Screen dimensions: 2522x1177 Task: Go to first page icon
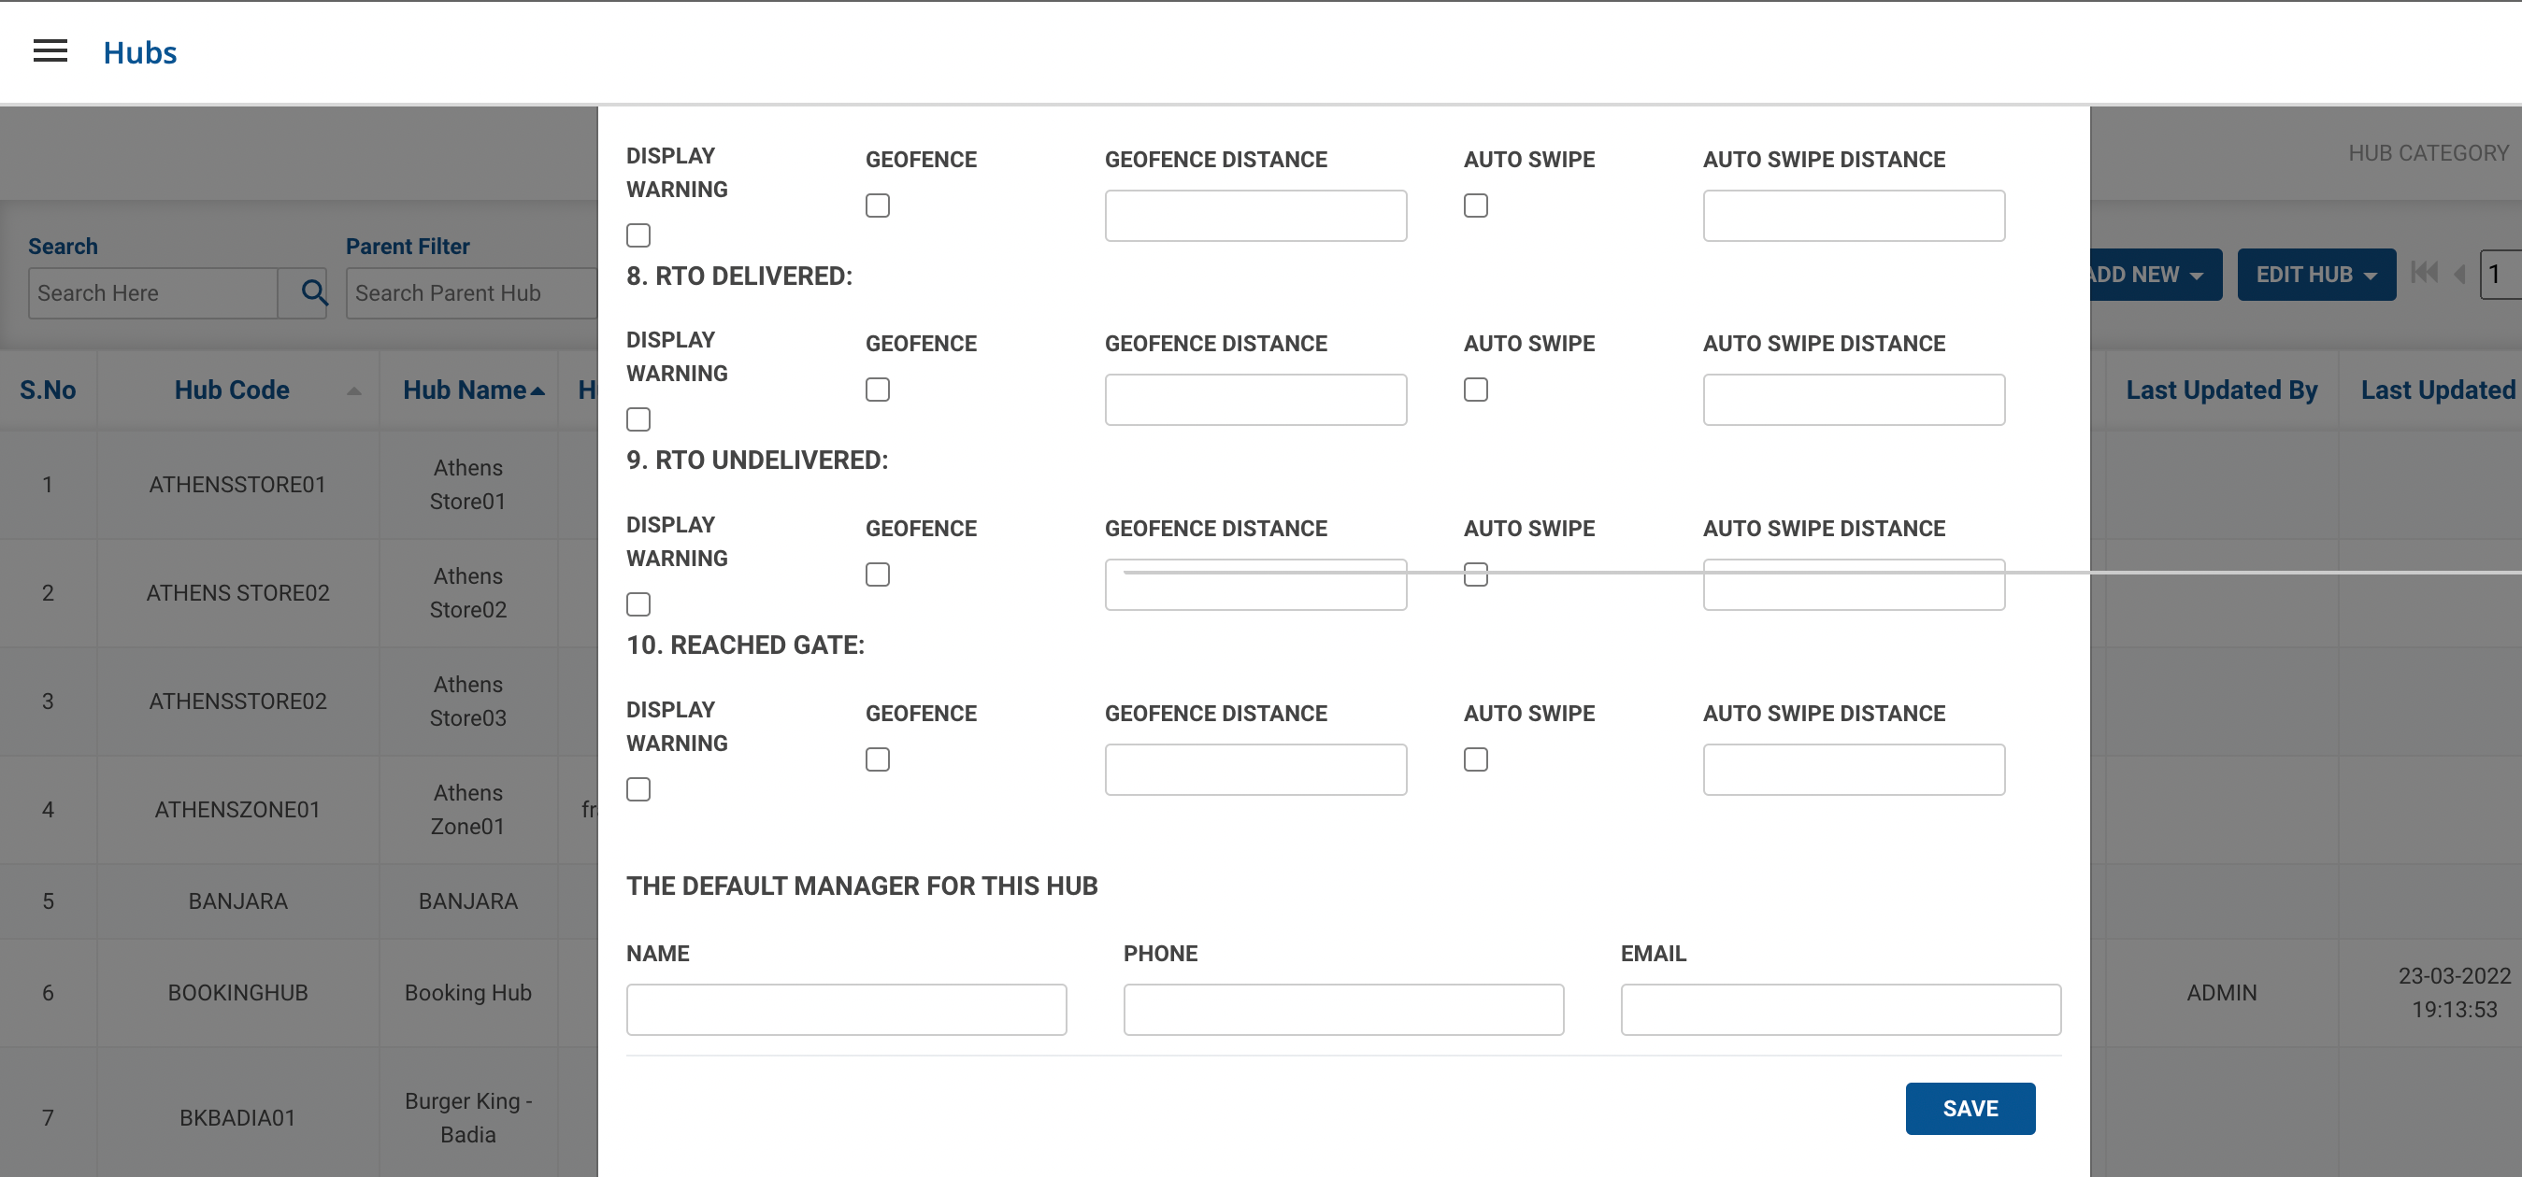click(x=2423, y=274)
